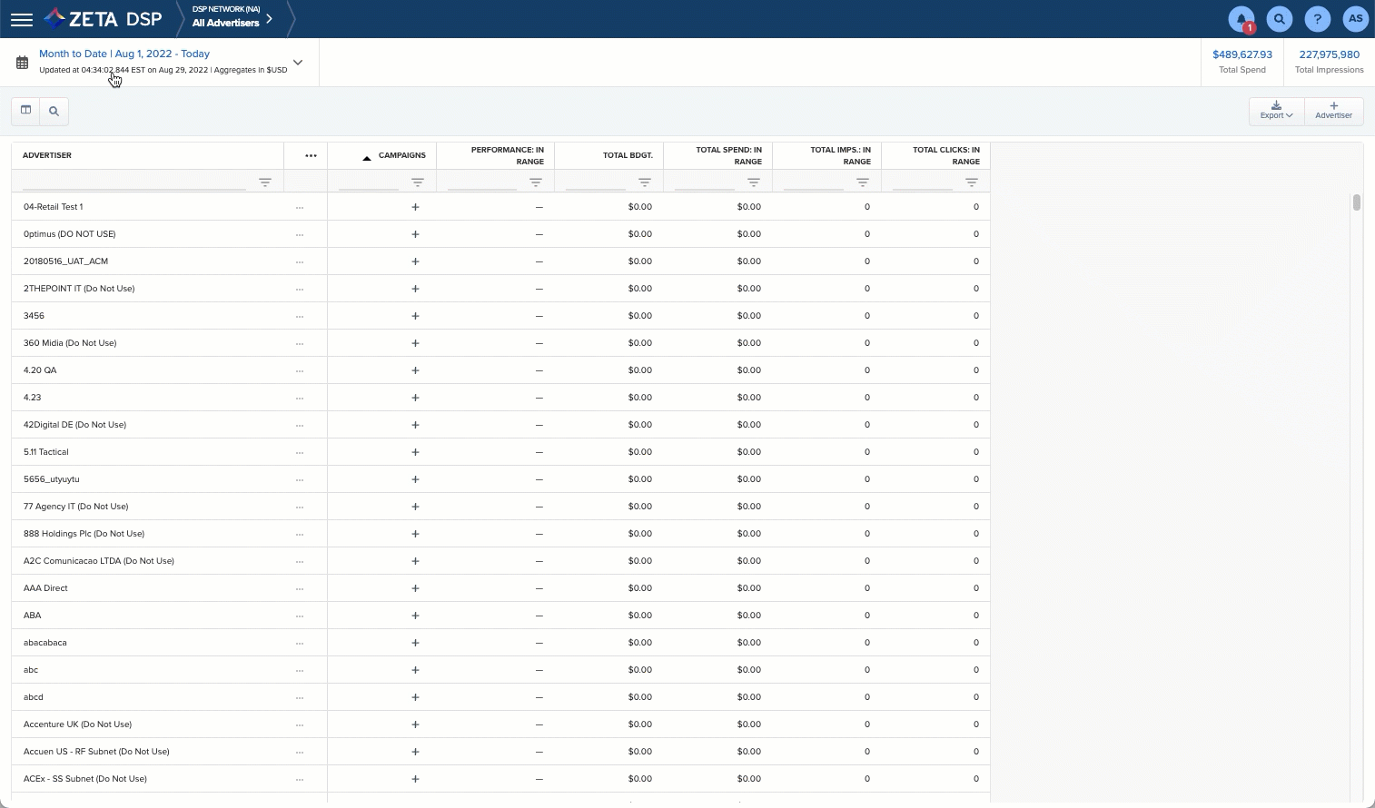Open All Advertisers breadcrumb
1375x808 pixels.
(x=226, y=23)
